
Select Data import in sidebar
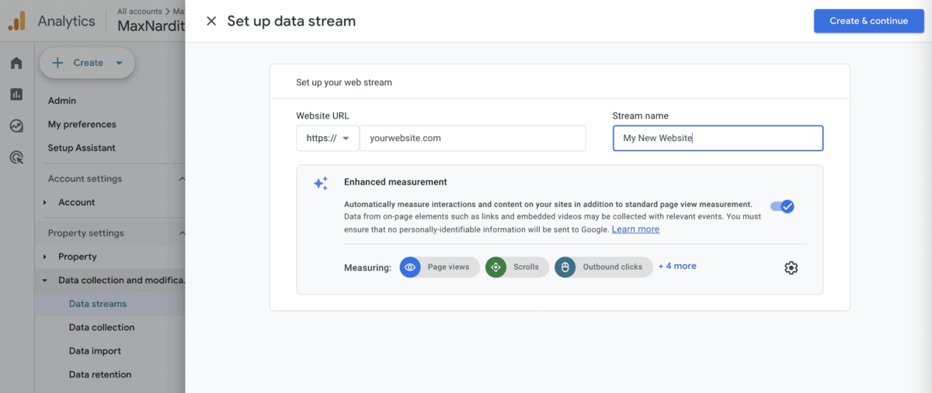coord(95,351)
